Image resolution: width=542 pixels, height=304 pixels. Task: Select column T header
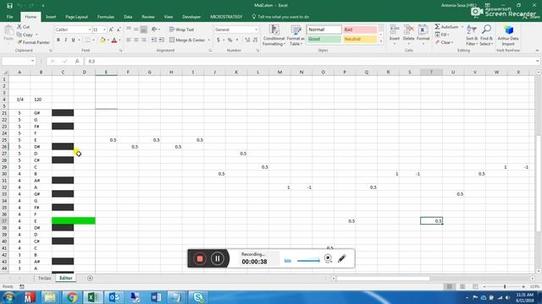(431, 72)
